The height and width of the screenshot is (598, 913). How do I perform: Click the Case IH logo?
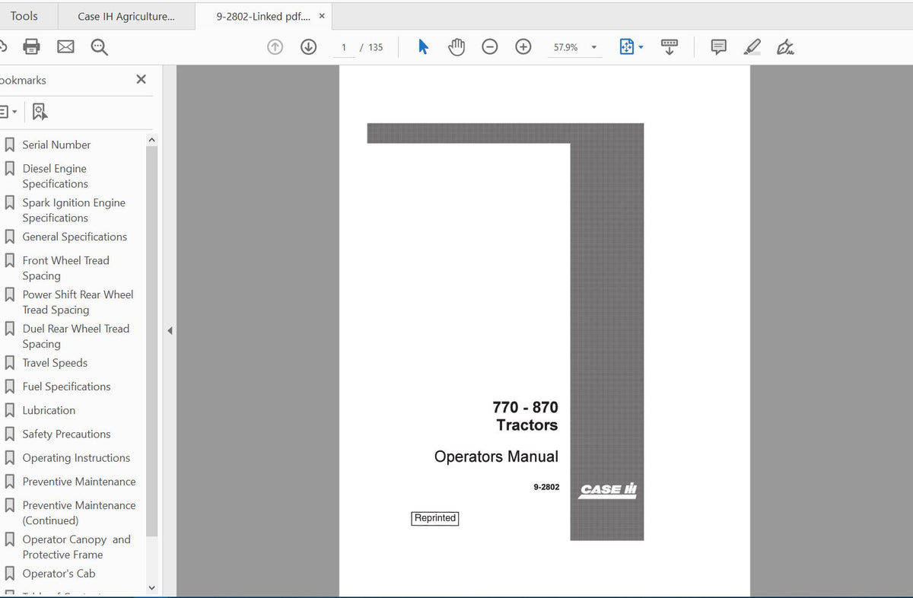coord(608,490)
